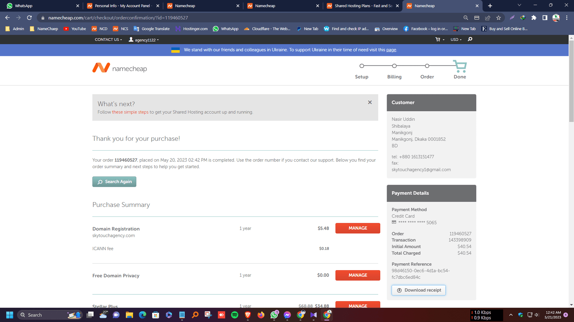Open File Explorer from the taskbar
Viewport: 574px width, 322px height.
pos(130,315)
